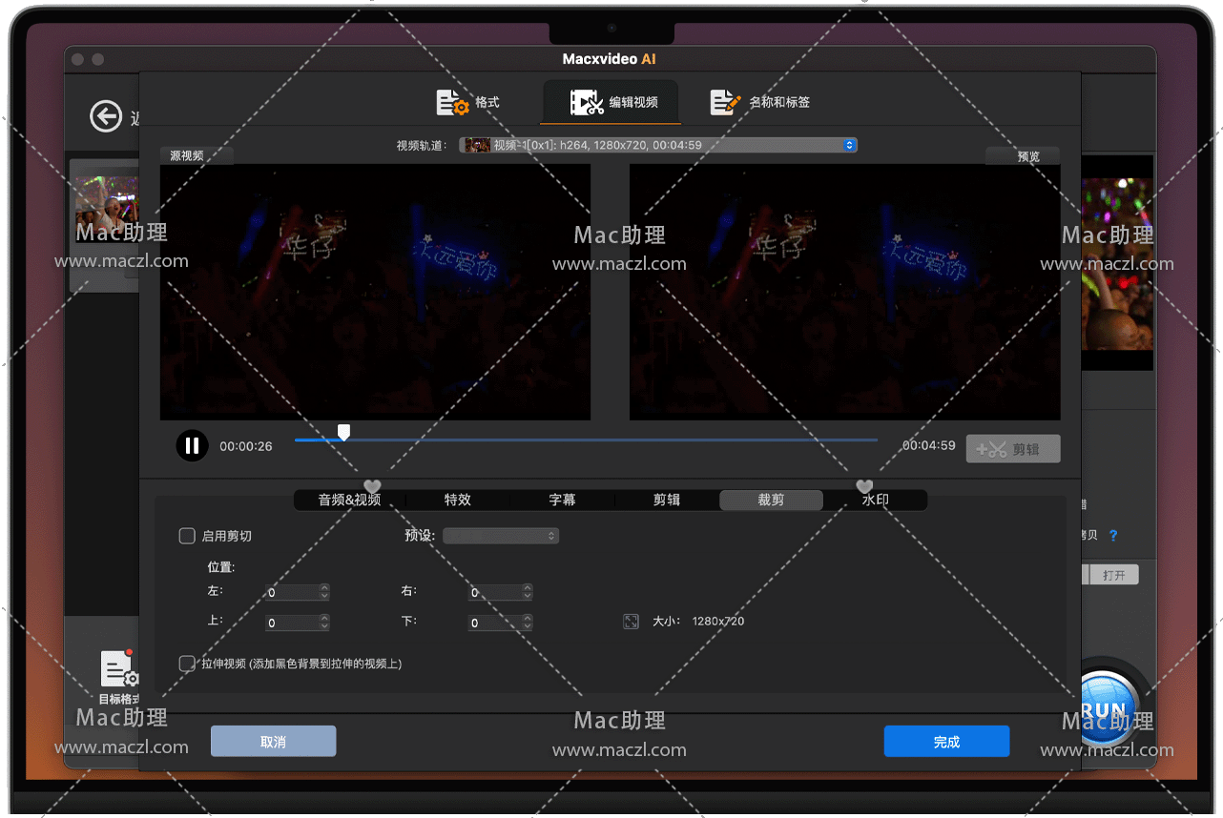Click the 格式 format icon
Viewport: 1223px width, 818px height.
452,103
